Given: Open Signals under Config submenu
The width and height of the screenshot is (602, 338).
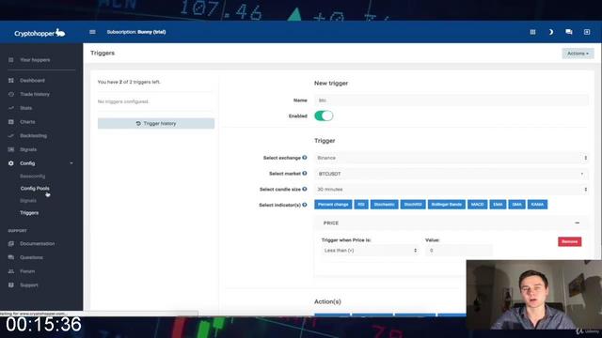Looking at the screenshot, I should pos(28,201).
